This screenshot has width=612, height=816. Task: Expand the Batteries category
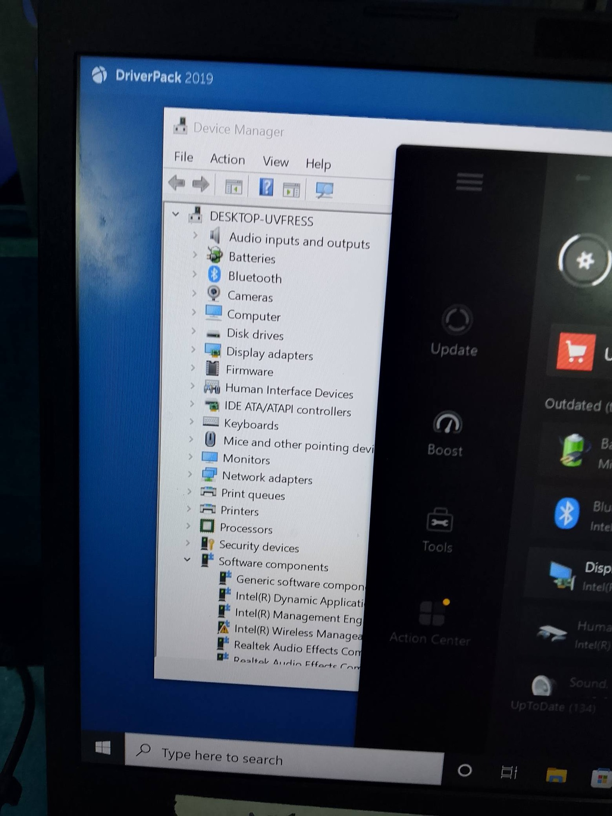[x=195, y=255]
